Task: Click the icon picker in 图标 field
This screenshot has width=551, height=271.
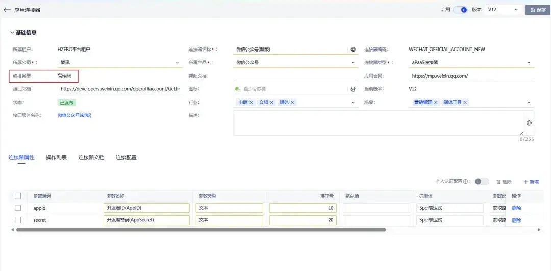Action: click(x=353, y=89)
